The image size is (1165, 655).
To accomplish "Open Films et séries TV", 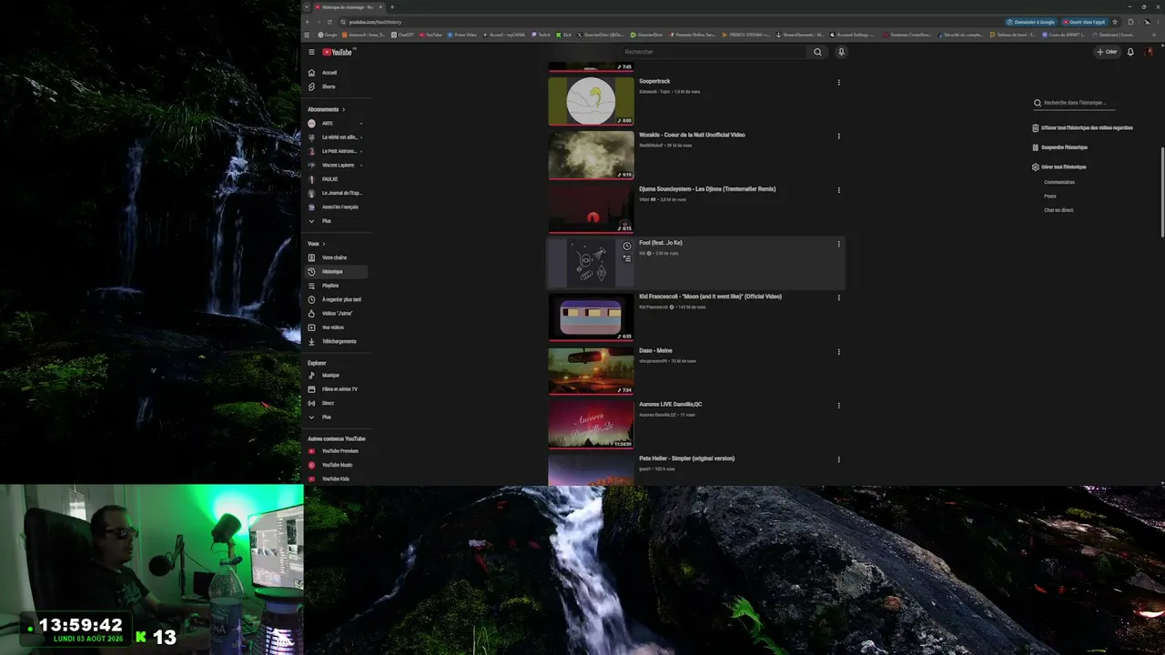I will click(x=337, y=389).
